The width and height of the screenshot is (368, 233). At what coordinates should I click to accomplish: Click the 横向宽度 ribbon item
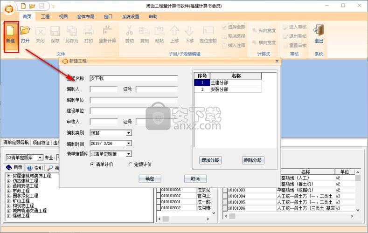(264, 42)
